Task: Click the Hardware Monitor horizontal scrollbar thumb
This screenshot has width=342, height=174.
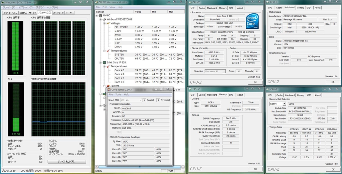Action: pos(140,167)
